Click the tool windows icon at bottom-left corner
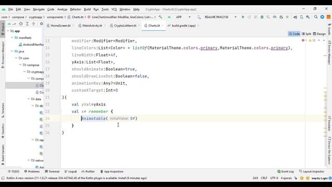The image size is (332, 187). (x=3, y=178)
